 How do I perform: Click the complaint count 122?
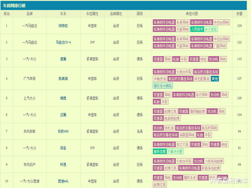(239, 42)
